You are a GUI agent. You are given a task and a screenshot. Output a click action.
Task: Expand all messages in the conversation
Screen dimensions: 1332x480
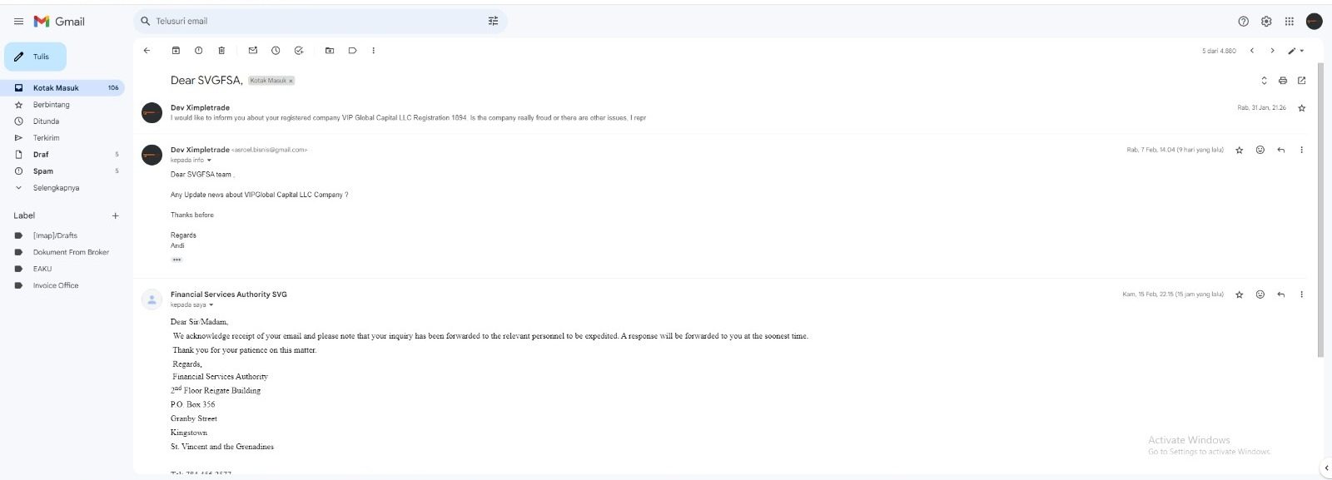click(1264, 81)
